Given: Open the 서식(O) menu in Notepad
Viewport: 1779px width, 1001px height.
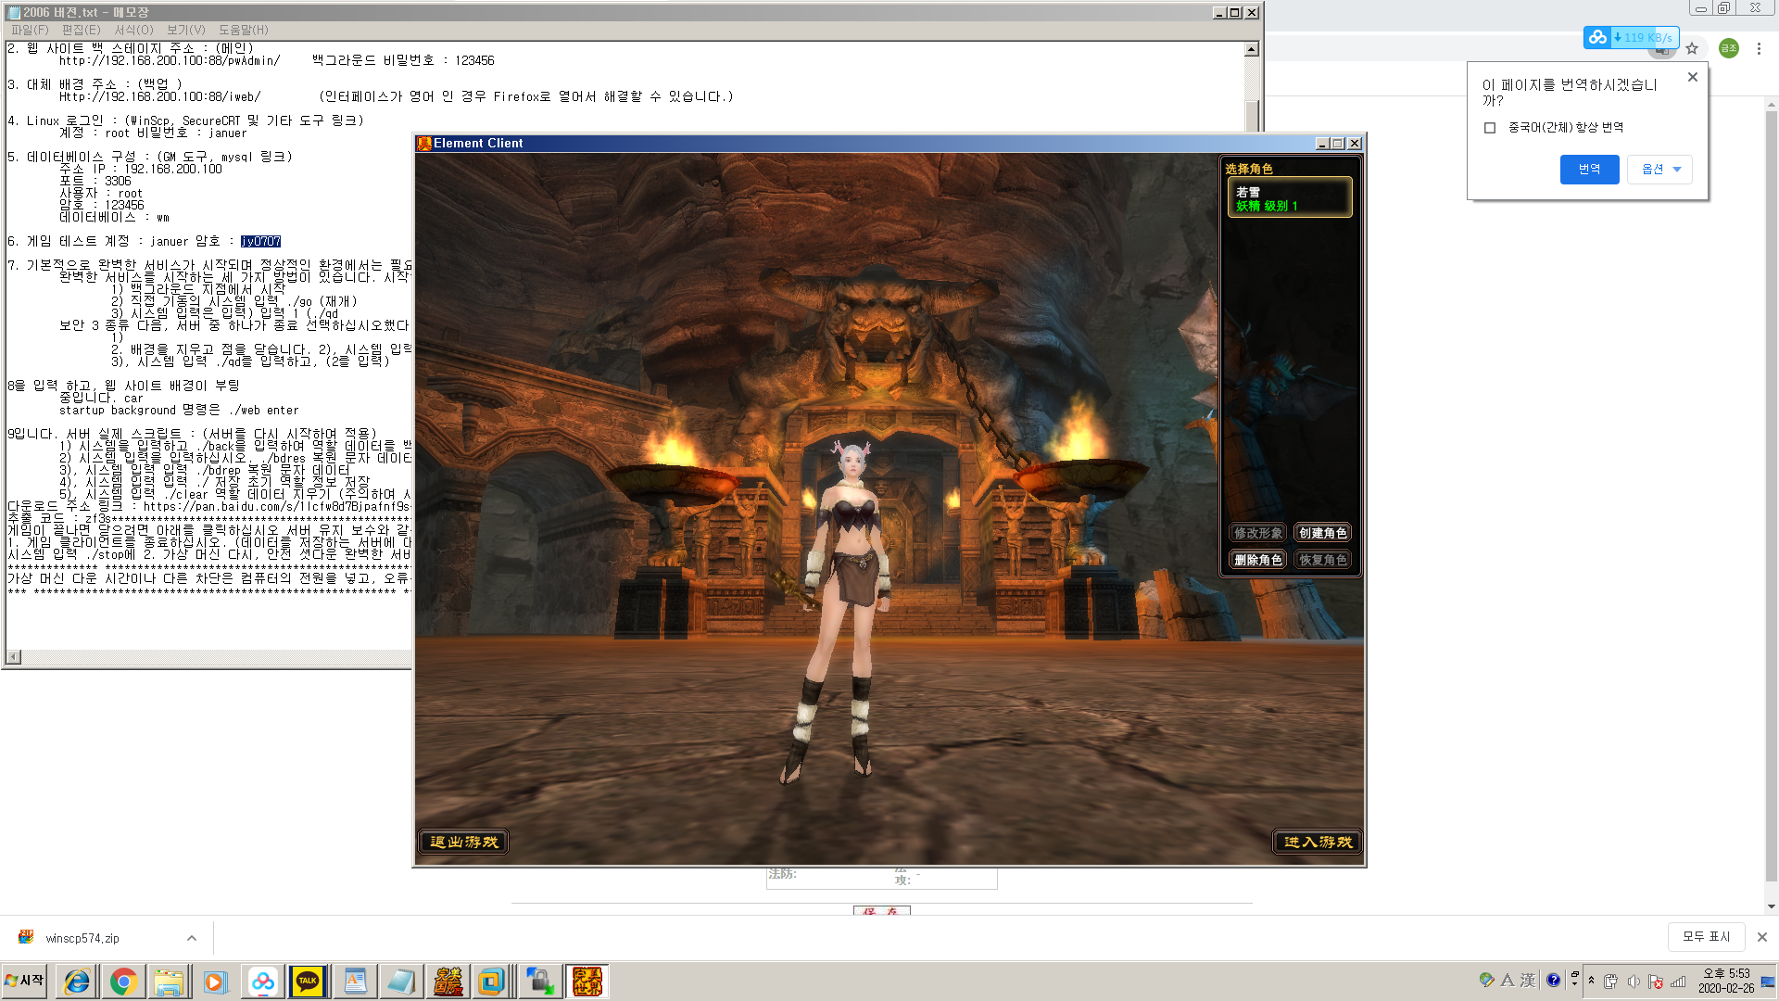Looking at the screenshot, I should coord(133,30).
